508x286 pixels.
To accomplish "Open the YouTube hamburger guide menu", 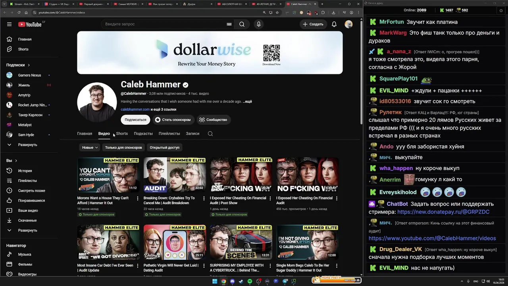I will (9, 24).
